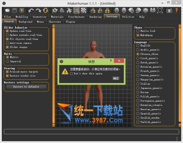The width and height of the screenshot is (183, 143).
Task: Toggle the double-arrow Symmetry mode icon
Action: click(107, 11)
